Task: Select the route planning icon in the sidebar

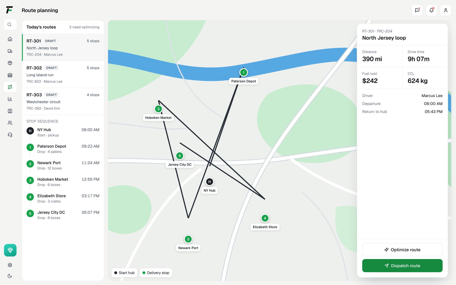Action: (10, 87)
